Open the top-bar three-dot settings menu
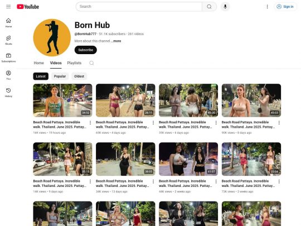The image size is (301, 226). pyautogui.click(x=267, y=7)
